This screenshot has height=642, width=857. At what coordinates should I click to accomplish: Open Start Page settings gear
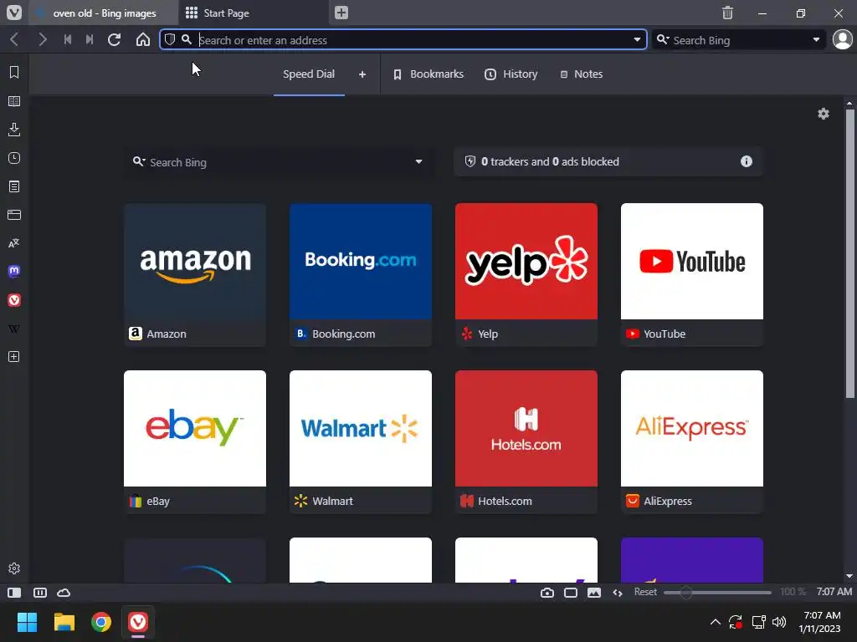tap(824, 114)
